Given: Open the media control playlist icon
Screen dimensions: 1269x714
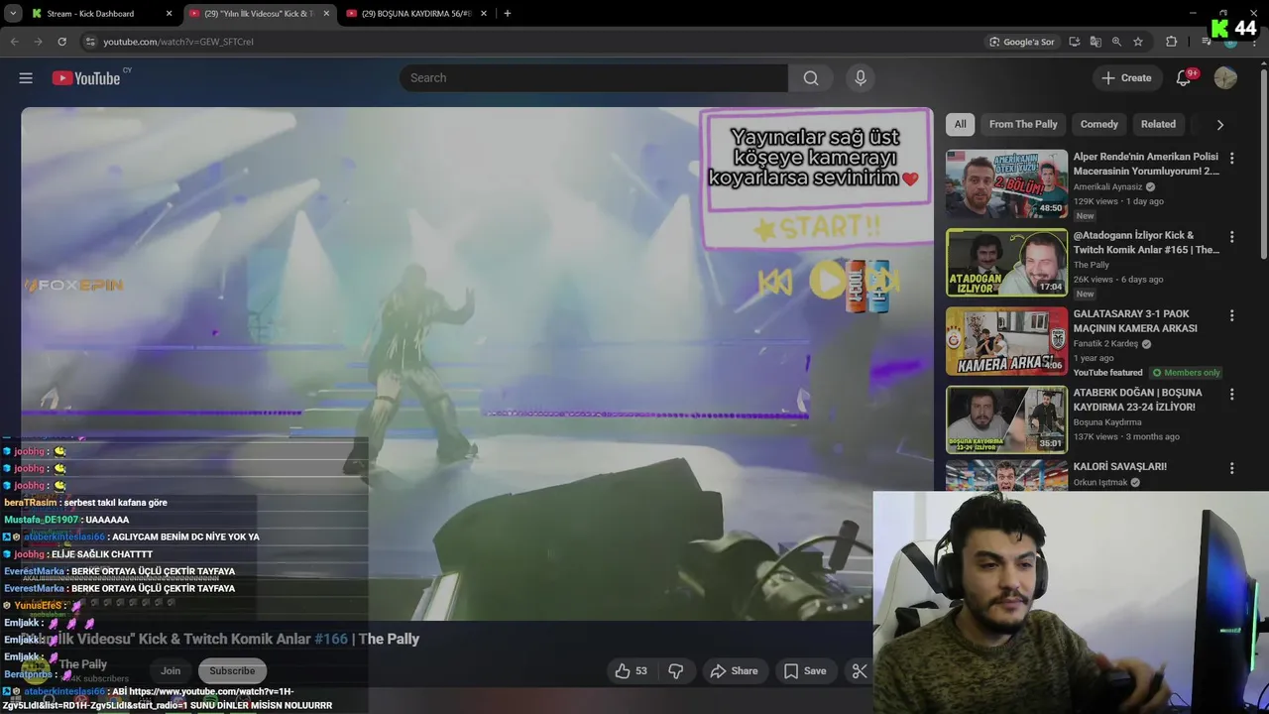Looking at the screenshot, I should click(1206, 42).
